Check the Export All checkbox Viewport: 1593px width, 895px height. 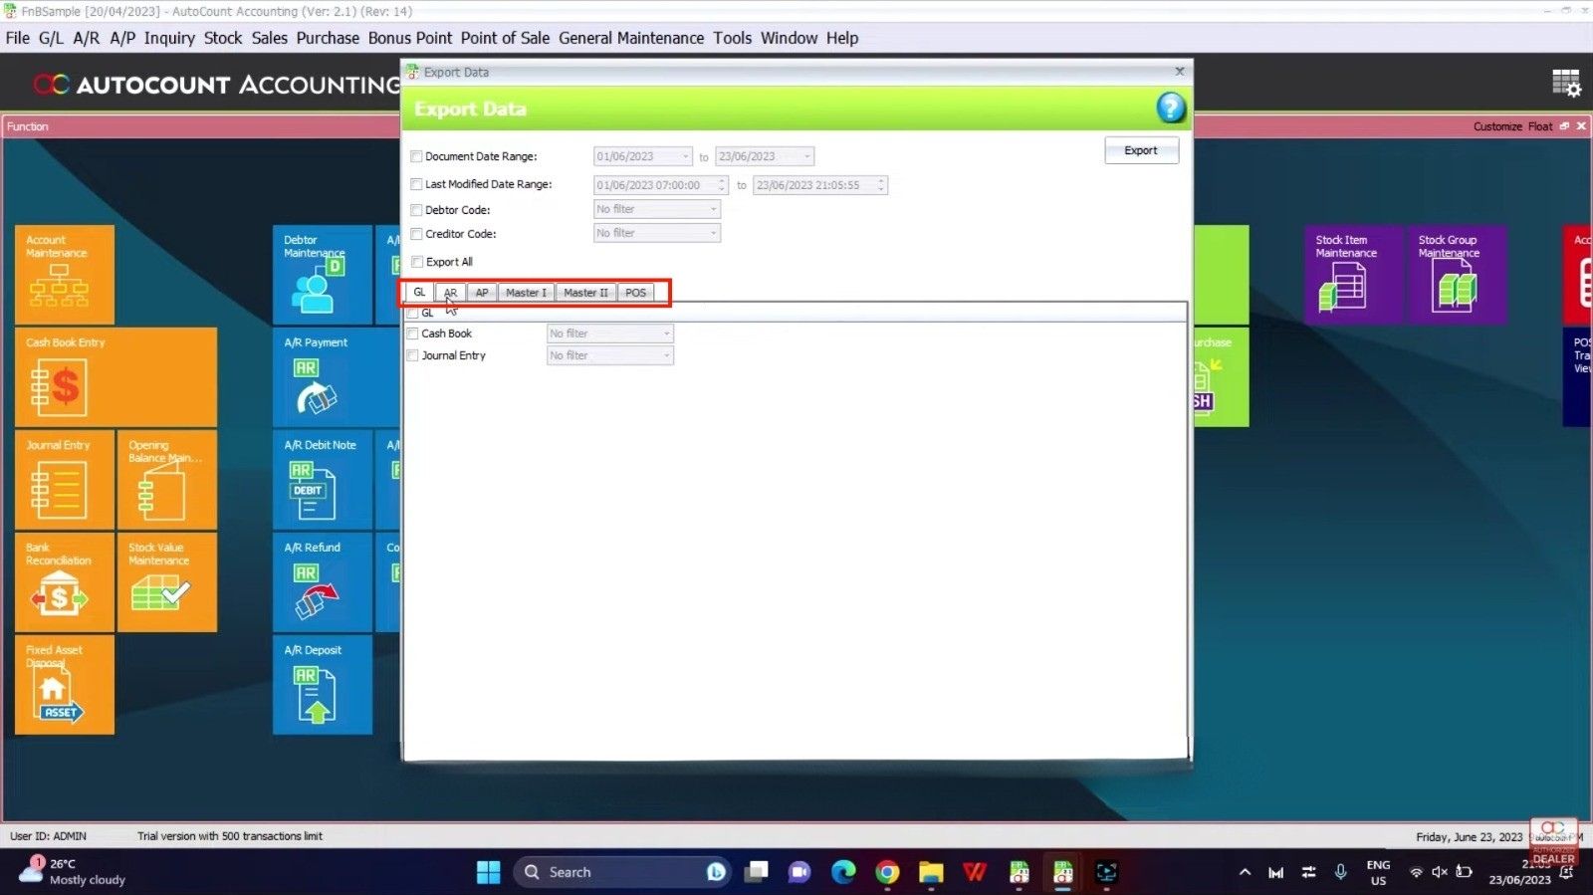[417, 262]
